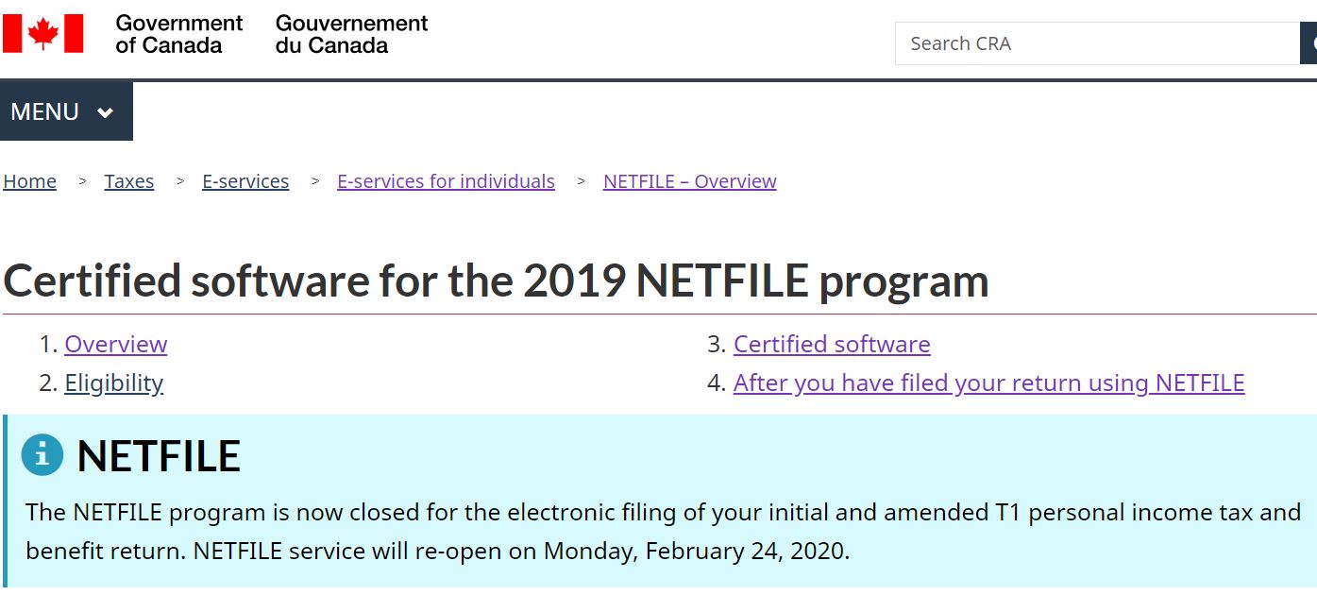Click the Gouvernement du Canada wordmark text

[x=351, y=33]
